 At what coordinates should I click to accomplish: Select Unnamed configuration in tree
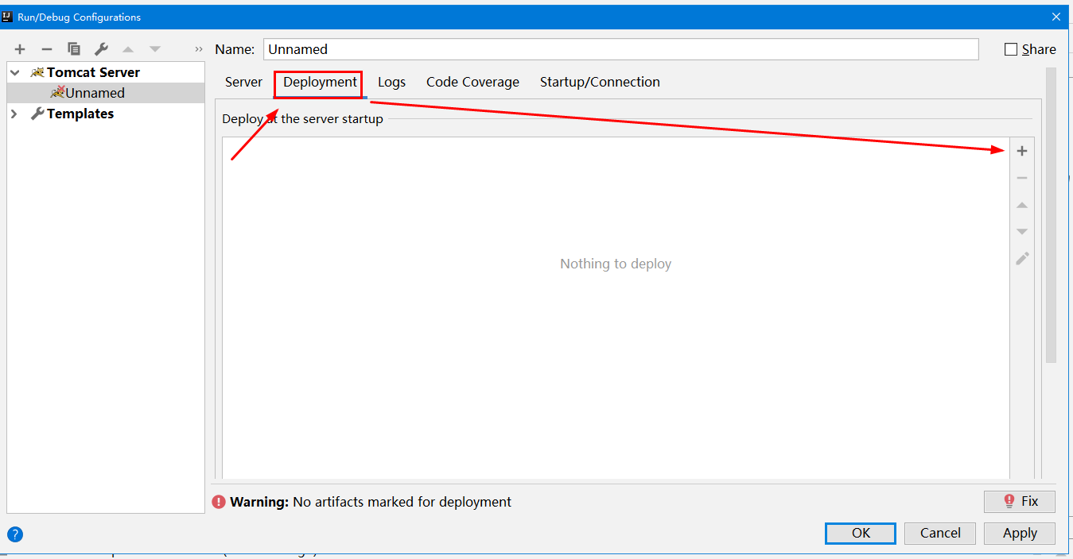coord(95,93)
